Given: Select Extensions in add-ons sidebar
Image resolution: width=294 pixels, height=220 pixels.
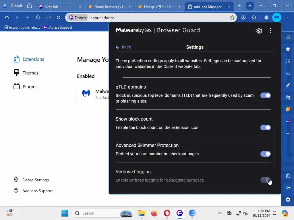Looking at the screenshot, I should (29, 59).
